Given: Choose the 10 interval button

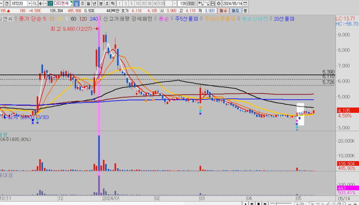Looking at the screenshot, I should coord(137,3).
